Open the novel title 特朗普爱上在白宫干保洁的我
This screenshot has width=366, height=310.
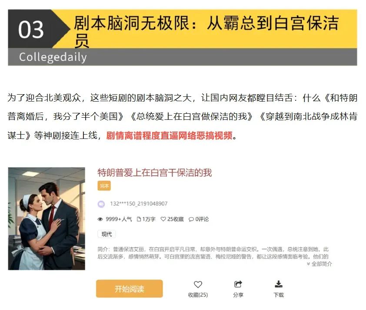pyautogui.click(x=154, y=173)
